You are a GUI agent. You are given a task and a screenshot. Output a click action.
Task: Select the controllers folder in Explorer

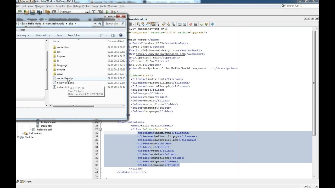click(x=63, y=47)
